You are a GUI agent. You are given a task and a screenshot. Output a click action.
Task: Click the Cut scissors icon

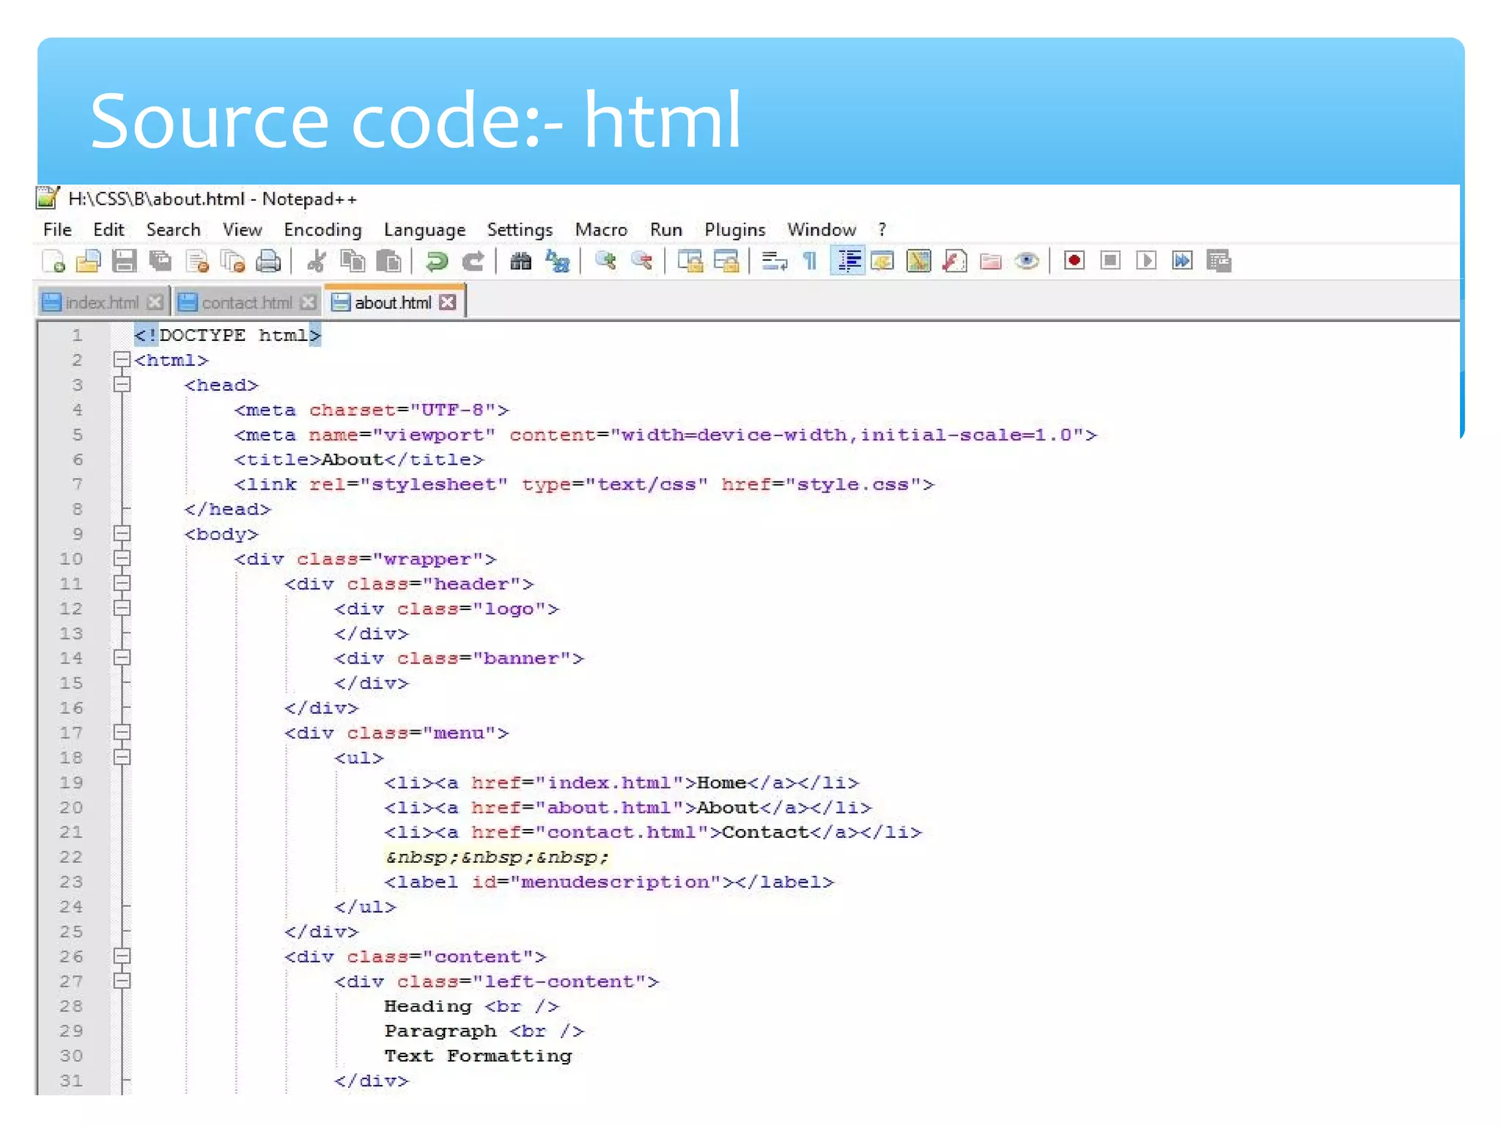[x=317, y=261]
